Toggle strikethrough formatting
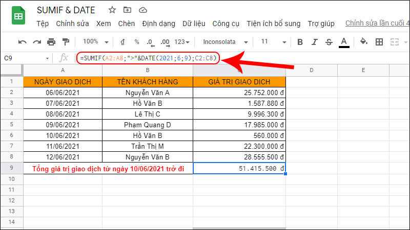Screen dimensions: 410x230 point(329,42)
